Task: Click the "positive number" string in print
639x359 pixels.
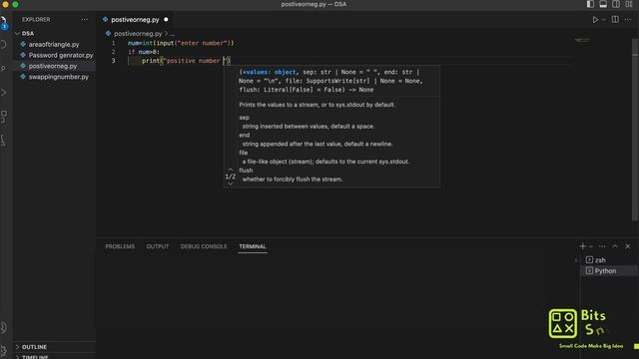Action: [194, 61]
